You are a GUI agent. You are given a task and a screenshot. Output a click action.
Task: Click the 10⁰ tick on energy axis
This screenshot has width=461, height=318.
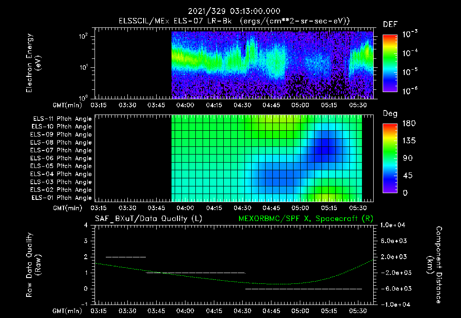[83, 98]
